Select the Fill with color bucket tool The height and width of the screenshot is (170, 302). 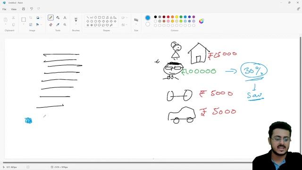tap(58, 17)
